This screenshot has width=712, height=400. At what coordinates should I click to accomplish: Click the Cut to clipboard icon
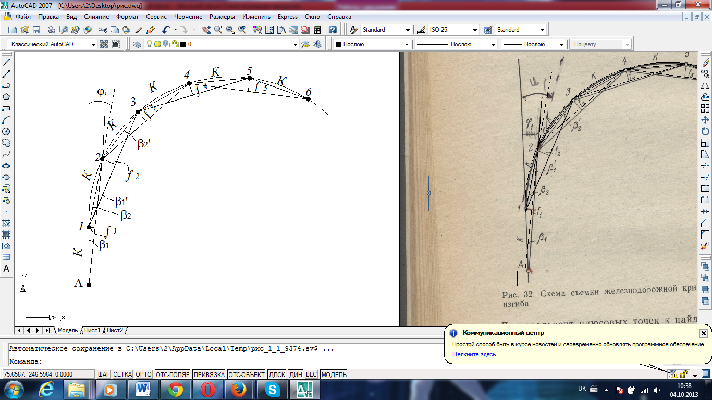pos(103,30)
